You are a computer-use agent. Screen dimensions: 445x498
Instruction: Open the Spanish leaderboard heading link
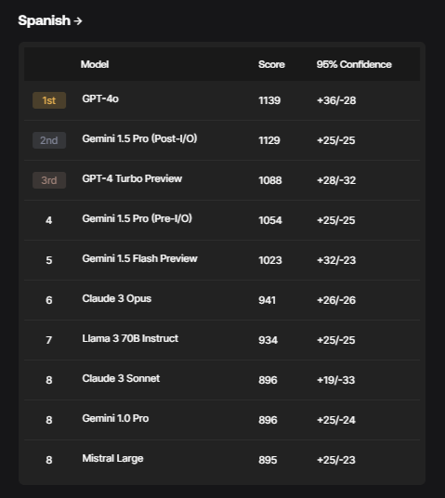50,20
